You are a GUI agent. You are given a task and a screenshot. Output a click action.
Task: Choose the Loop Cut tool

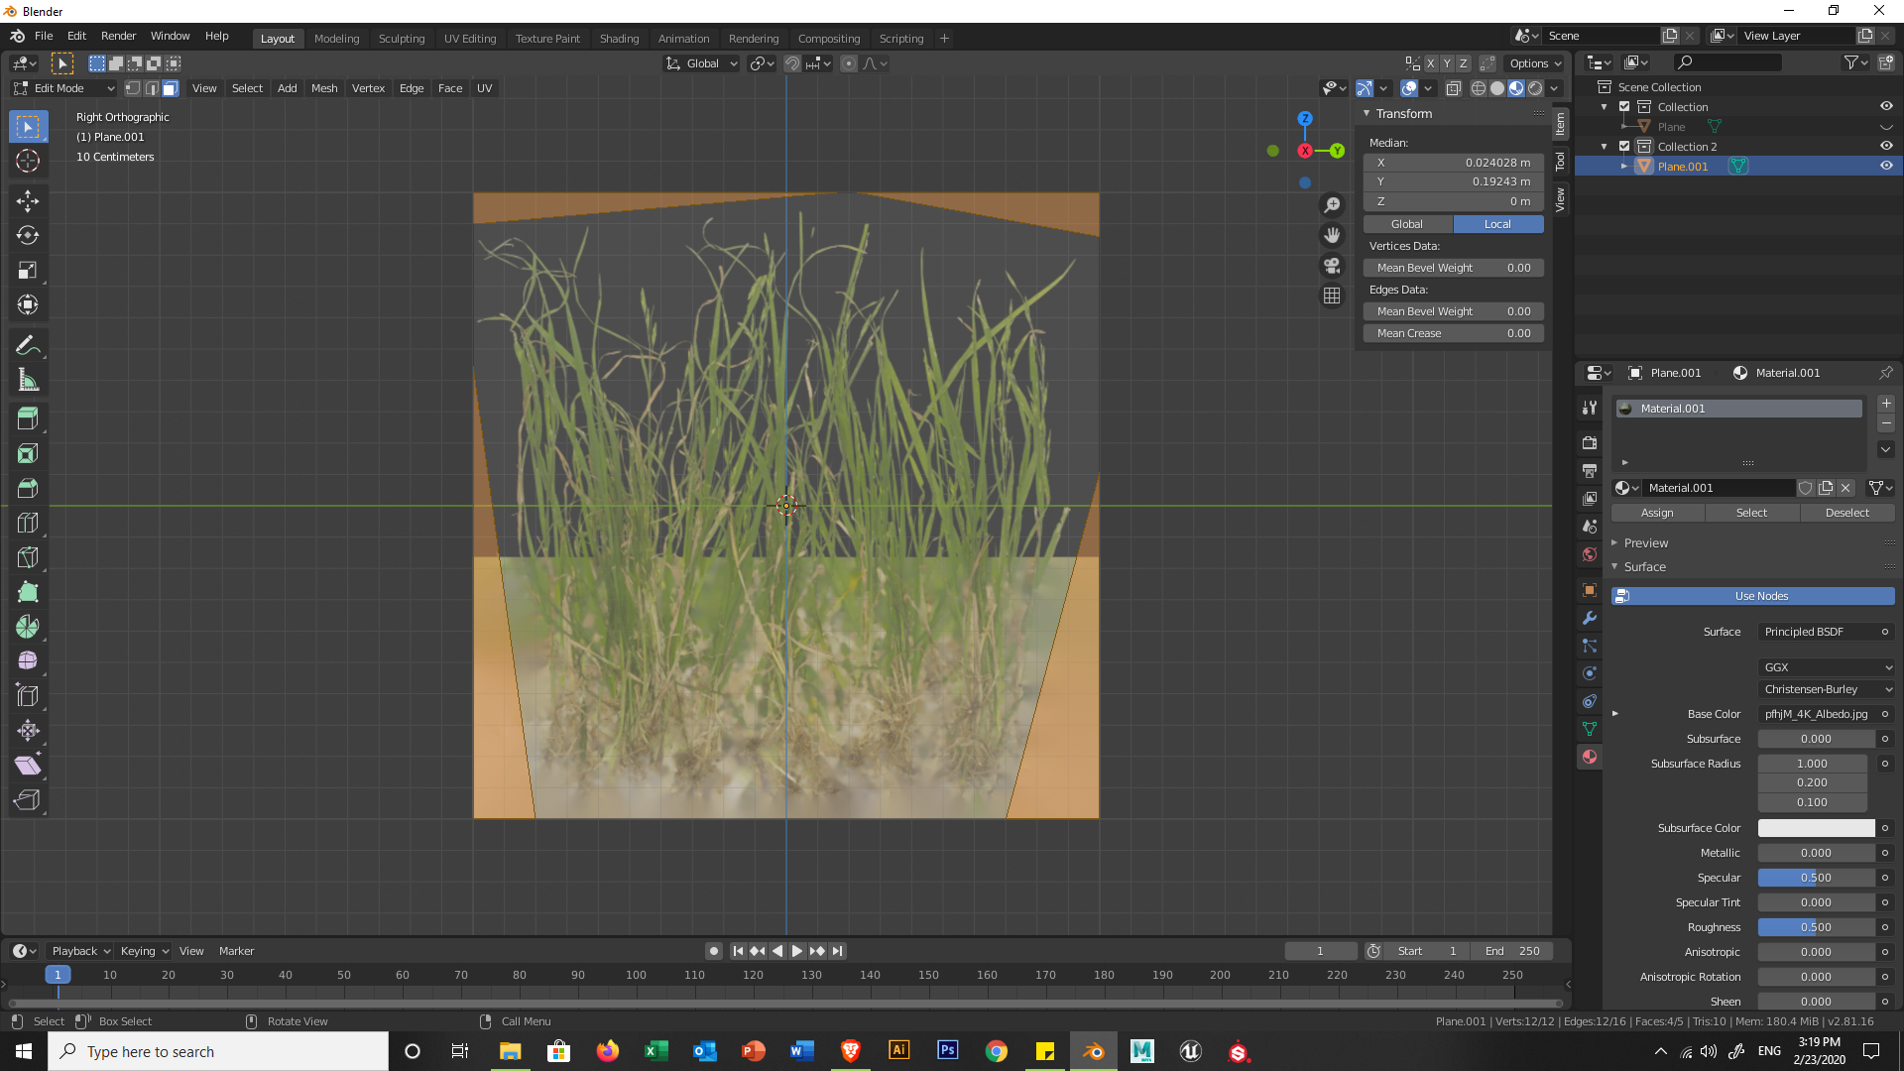[x=28, y=523]
